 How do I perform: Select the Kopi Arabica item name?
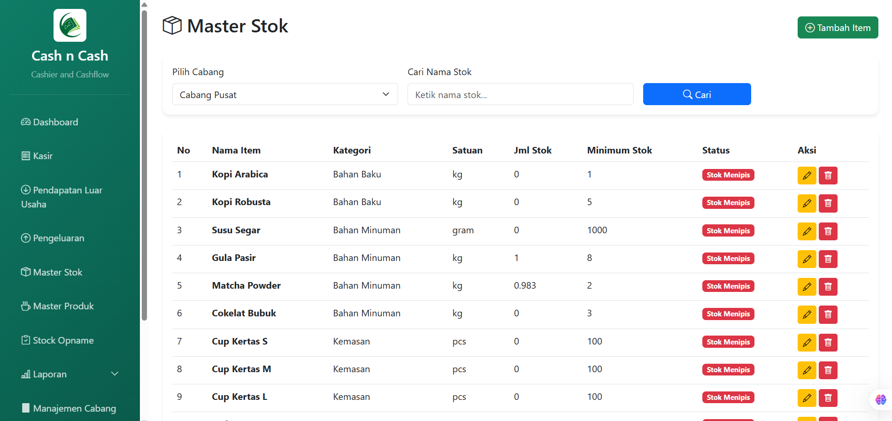pyautogui.click(x=240, y=174)
